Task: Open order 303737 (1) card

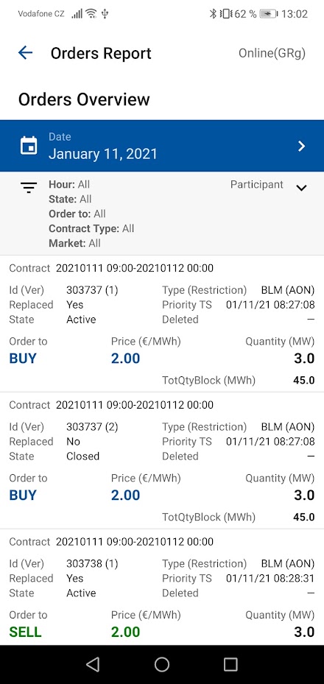Action: coord(162,324)
